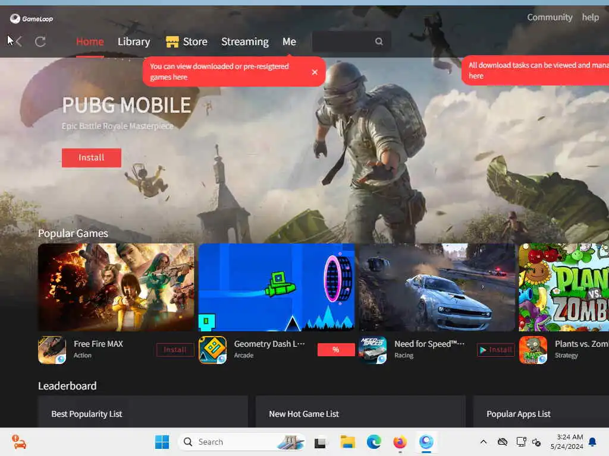The width and height of the screenshot is (609, 456).
Task: Open Windows Start menu
Action: tap(162, 442)
